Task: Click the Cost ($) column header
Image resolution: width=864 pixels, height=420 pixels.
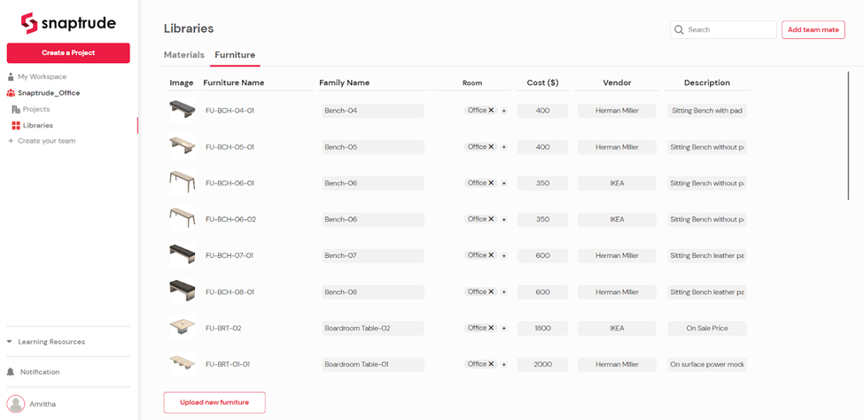Action: coord(542,82)
